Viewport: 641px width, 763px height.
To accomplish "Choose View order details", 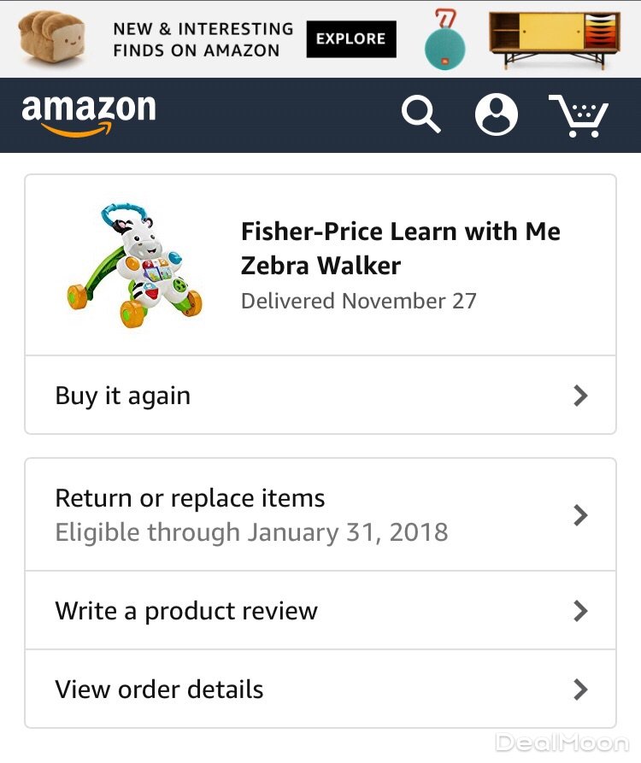I will [159, 690].
